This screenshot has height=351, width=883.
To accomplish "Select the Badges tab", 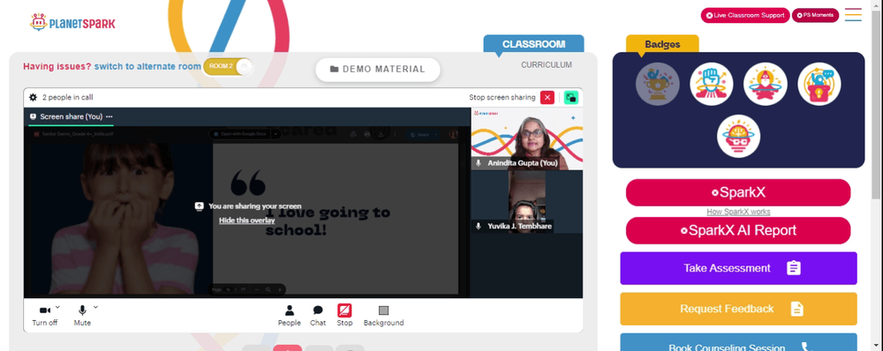I will (x=662, y=44).
